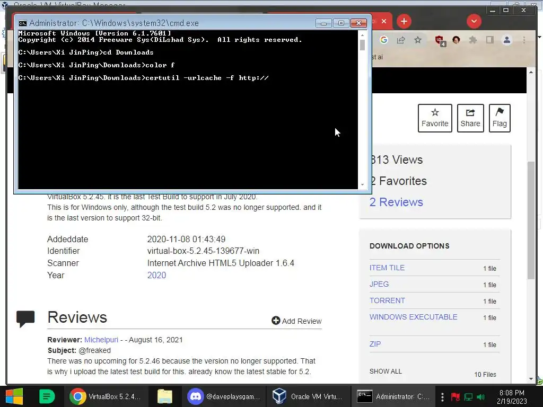This screenshot has height=407, width=543.
Task: Click the cmd window title bar icon
Action: [22, 23]
